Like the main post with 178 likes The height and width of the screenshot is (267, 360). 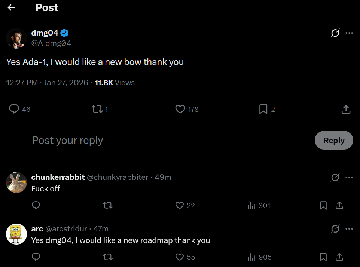[180, 109]
